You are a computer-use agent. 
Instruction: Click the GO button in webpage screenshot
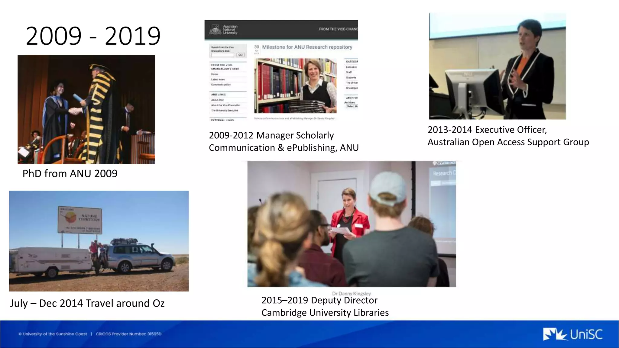240,55
